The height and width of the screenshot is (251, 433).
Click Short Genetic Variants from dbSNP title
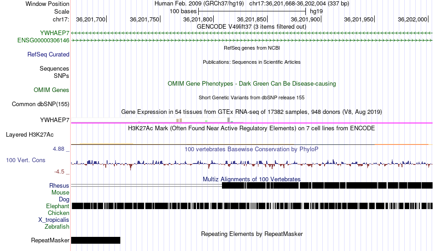click(252, 97)
